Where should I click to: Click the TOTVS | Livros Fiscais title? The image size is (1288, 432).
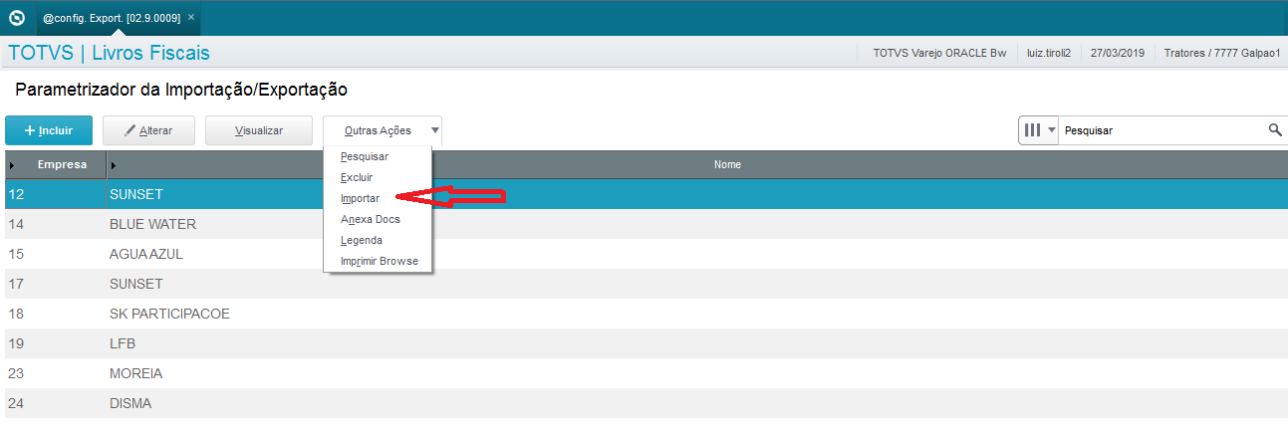tap(109, 53)
